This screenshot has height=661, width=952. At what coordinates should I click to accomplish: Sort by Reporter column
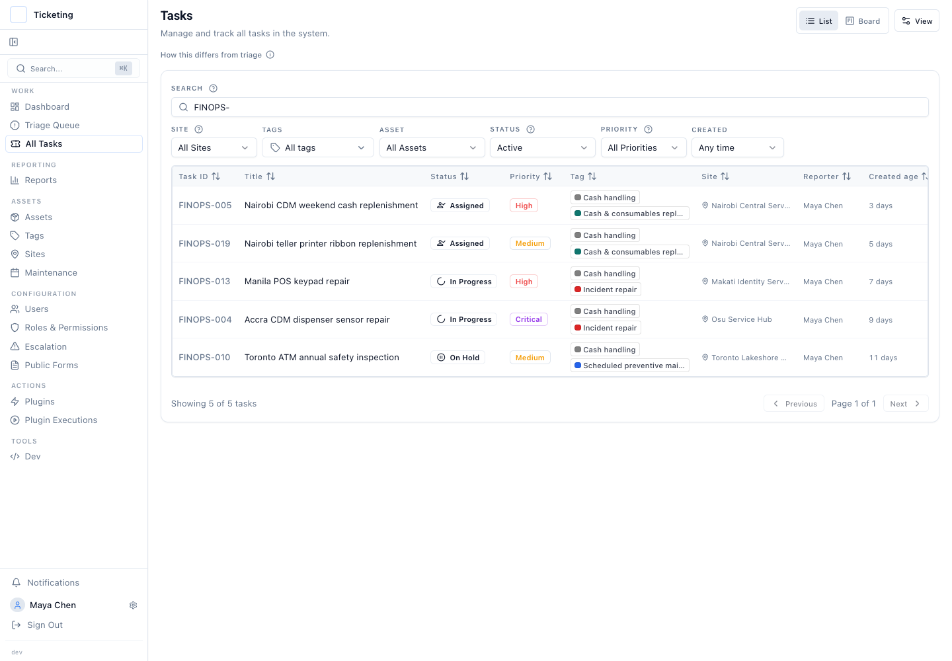tap(827, 176)
